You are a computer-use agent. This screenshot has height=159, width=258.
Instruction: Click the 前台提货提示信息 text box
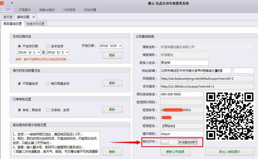56,143
